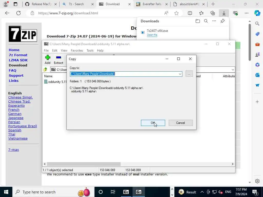Click OK in the Copy dialog
This screenshot has width=263, height=197.
click(153, 123)
